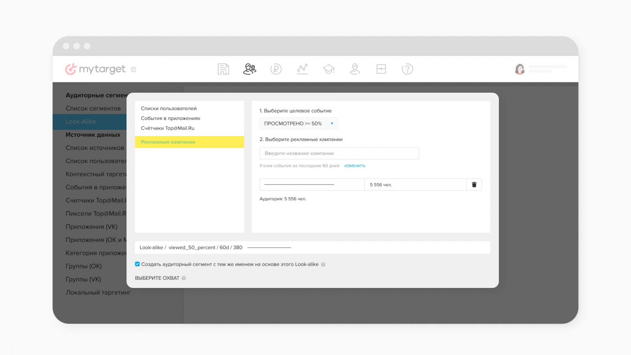Open the Statistics graph icon

point(302,69)
